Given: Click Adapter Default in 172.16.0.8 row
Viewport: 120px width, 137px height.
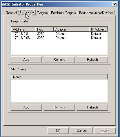Looking at the screenshot, I should (60, 34).
